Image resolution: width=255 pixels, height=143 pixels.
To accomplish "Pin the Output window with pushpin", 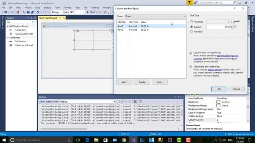I will click(x=178, y=97).
